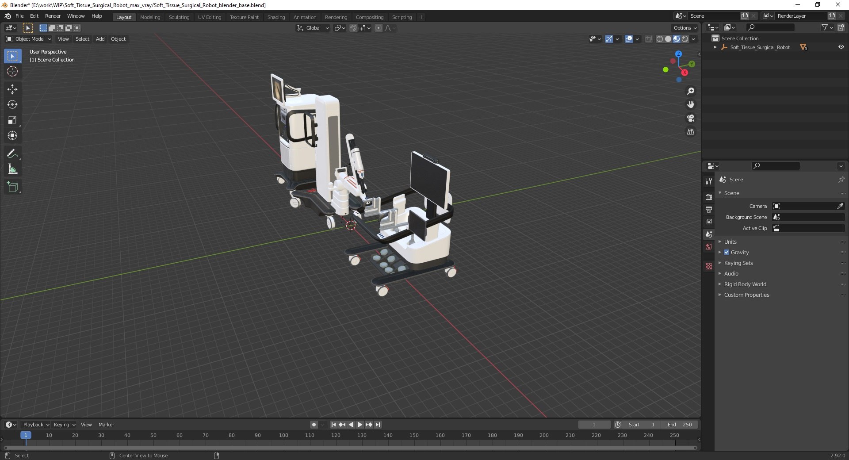Open the World properties tab icon
This screenshot has height=460, width=849.
click(x=709, y=247)
